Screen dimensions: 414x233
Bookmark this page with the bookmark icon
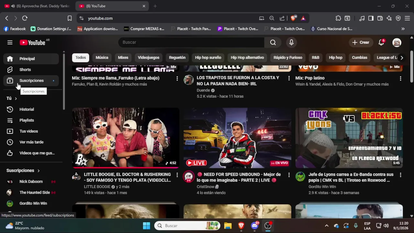click(x=70, y=18)
